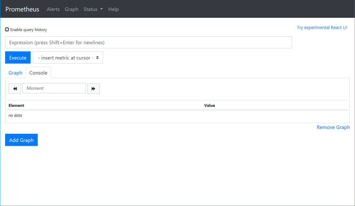The height and width of the screenshot is (206, 355).
Task: Open the Alerts page from navbar
Action: 53,9
